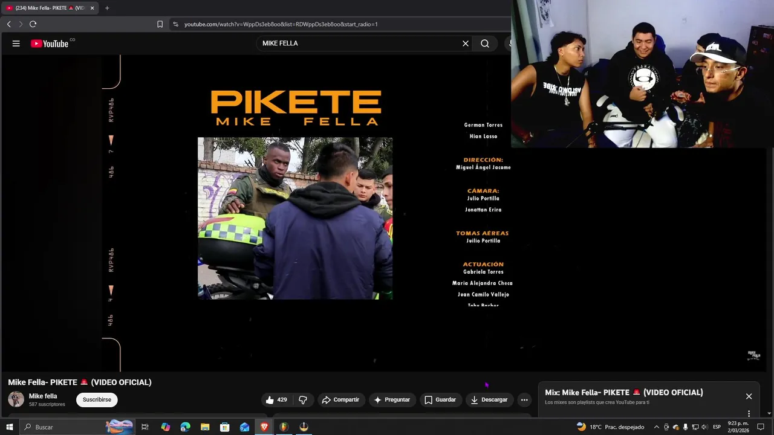
Task: Open the last taskbar app after FL Studio
Action: (304, 427)
